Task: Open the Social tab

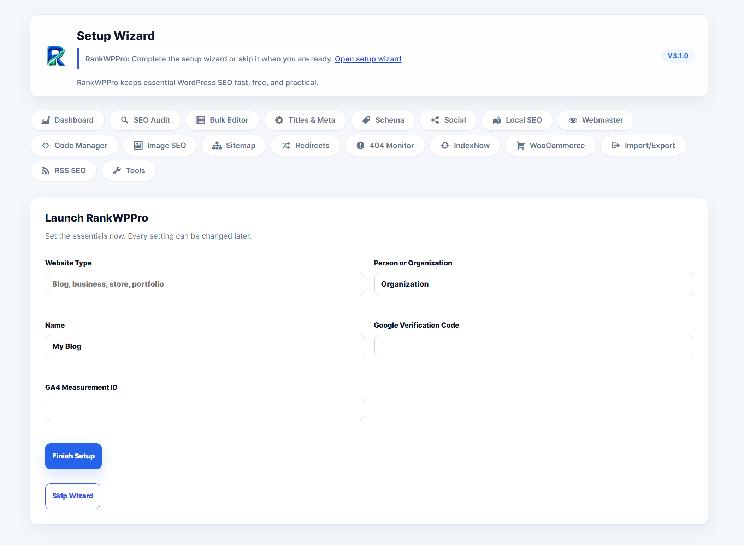Action: [x=448, y=120]
